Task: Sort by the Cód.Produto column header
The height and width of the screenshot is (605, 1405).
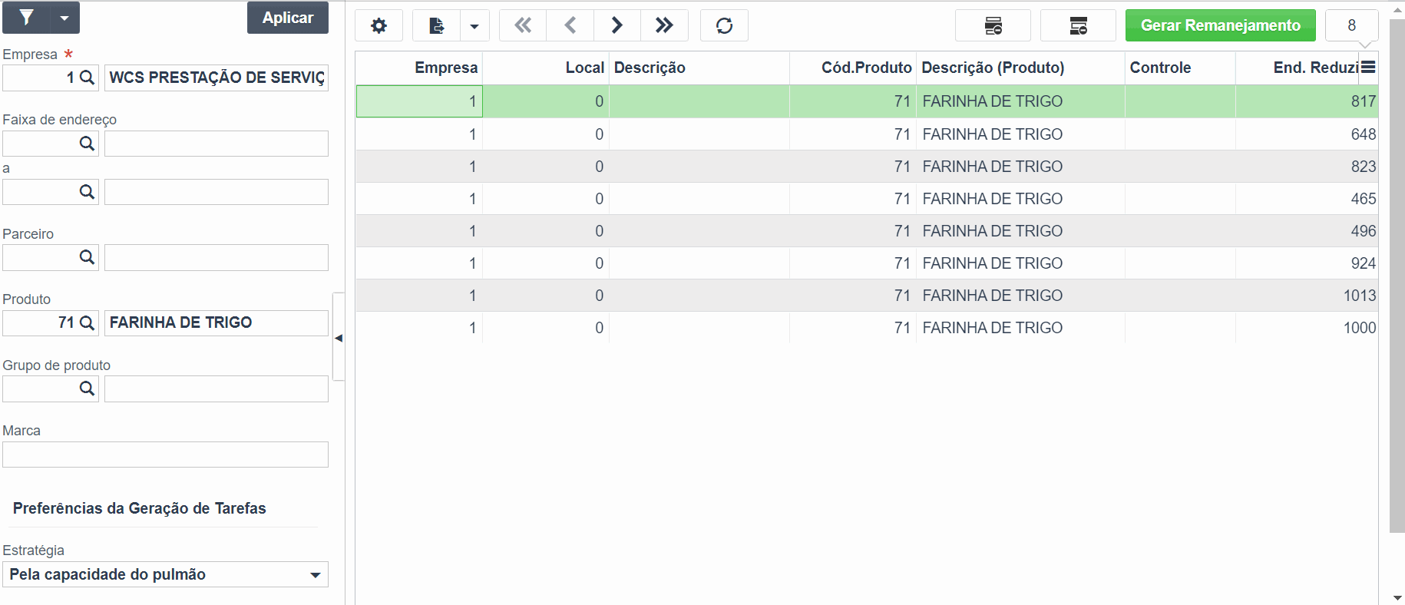Action: pyautogui.click(x=866, y=68)
